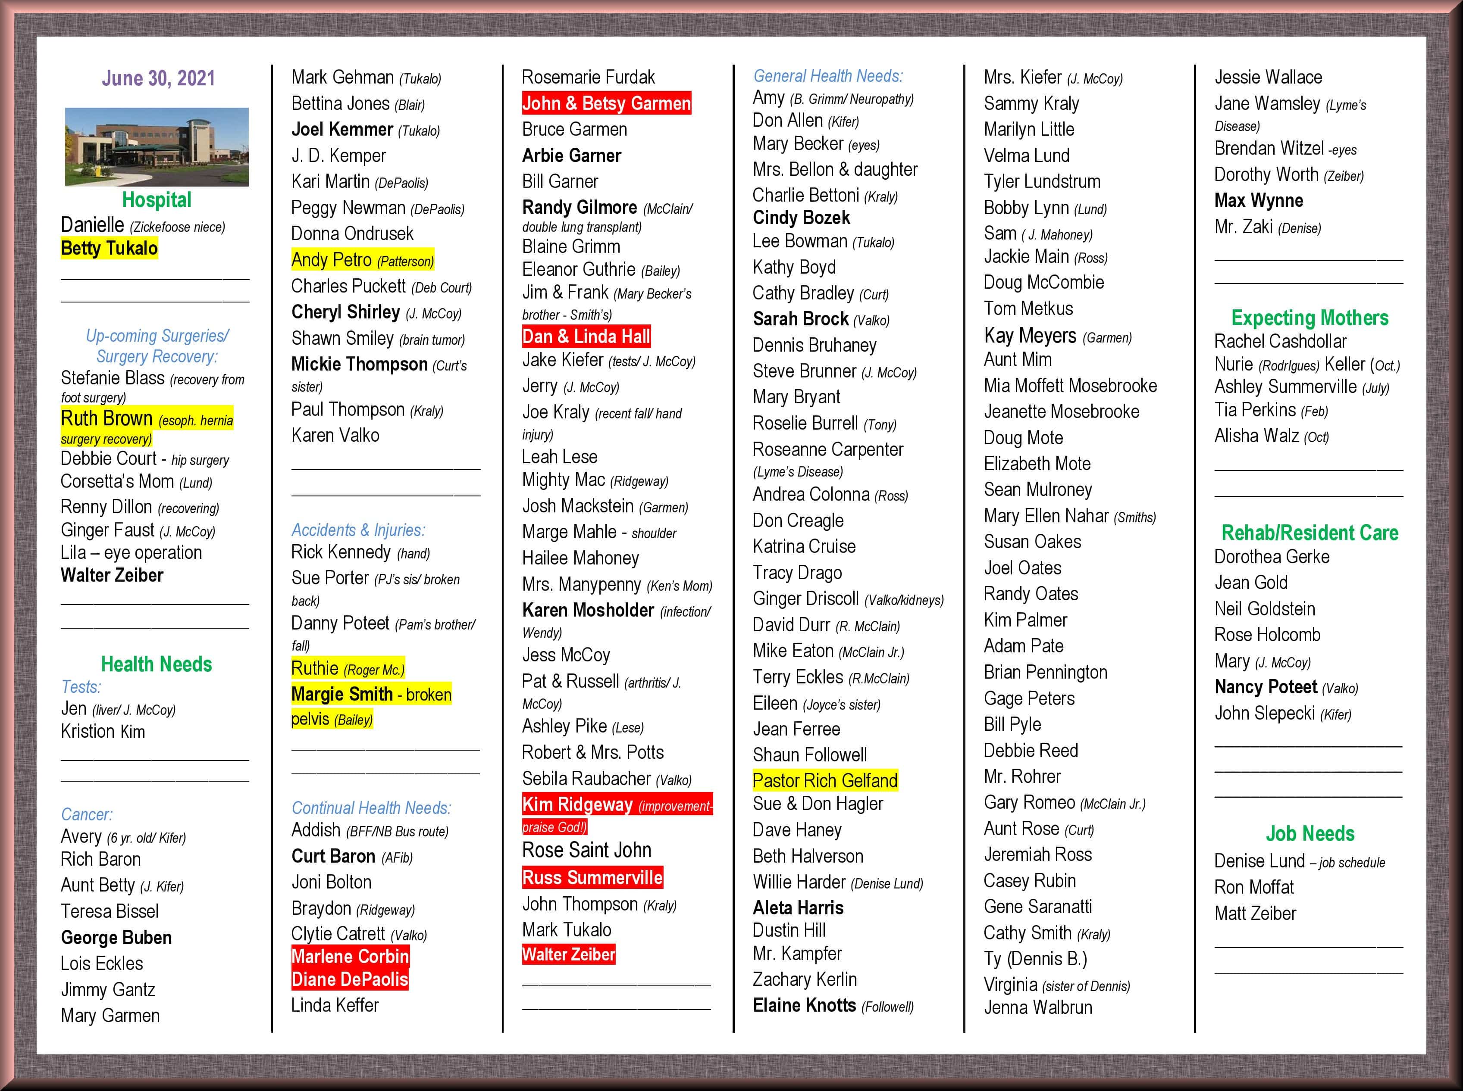The width and height of the screenshot is (1463, 1091).
Task: Click Expecting Mothers heading
Action: pyautogui.click(x=1309, y=318)
